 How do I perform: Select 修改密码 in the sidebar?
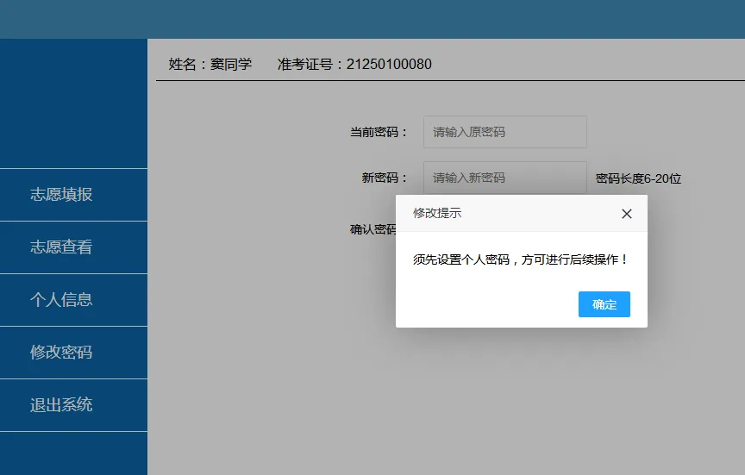tap(73, 353)
